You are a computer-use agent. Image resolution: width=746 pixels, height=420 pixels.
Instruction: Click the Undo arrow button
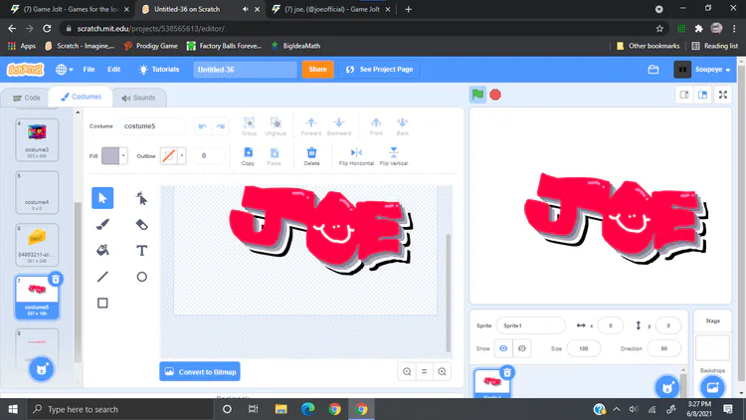pos(203,126)
